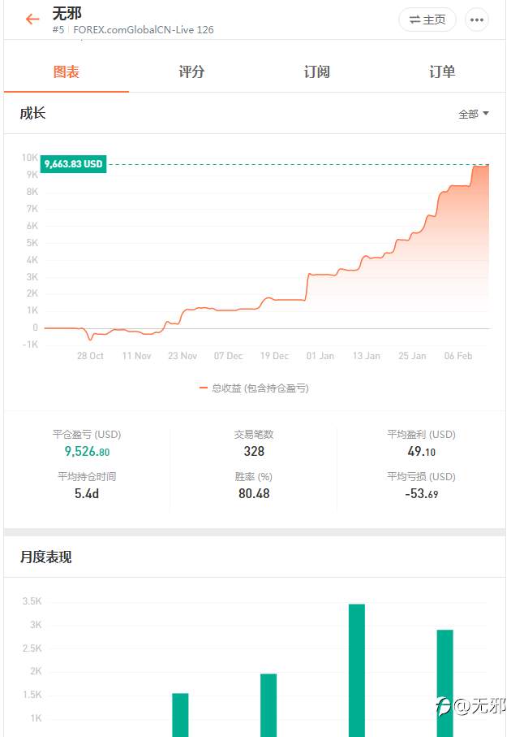This screenshot has width=511, height=737.
Task: Expand the 全部 time range dropdown
Action: pos(474,114)
